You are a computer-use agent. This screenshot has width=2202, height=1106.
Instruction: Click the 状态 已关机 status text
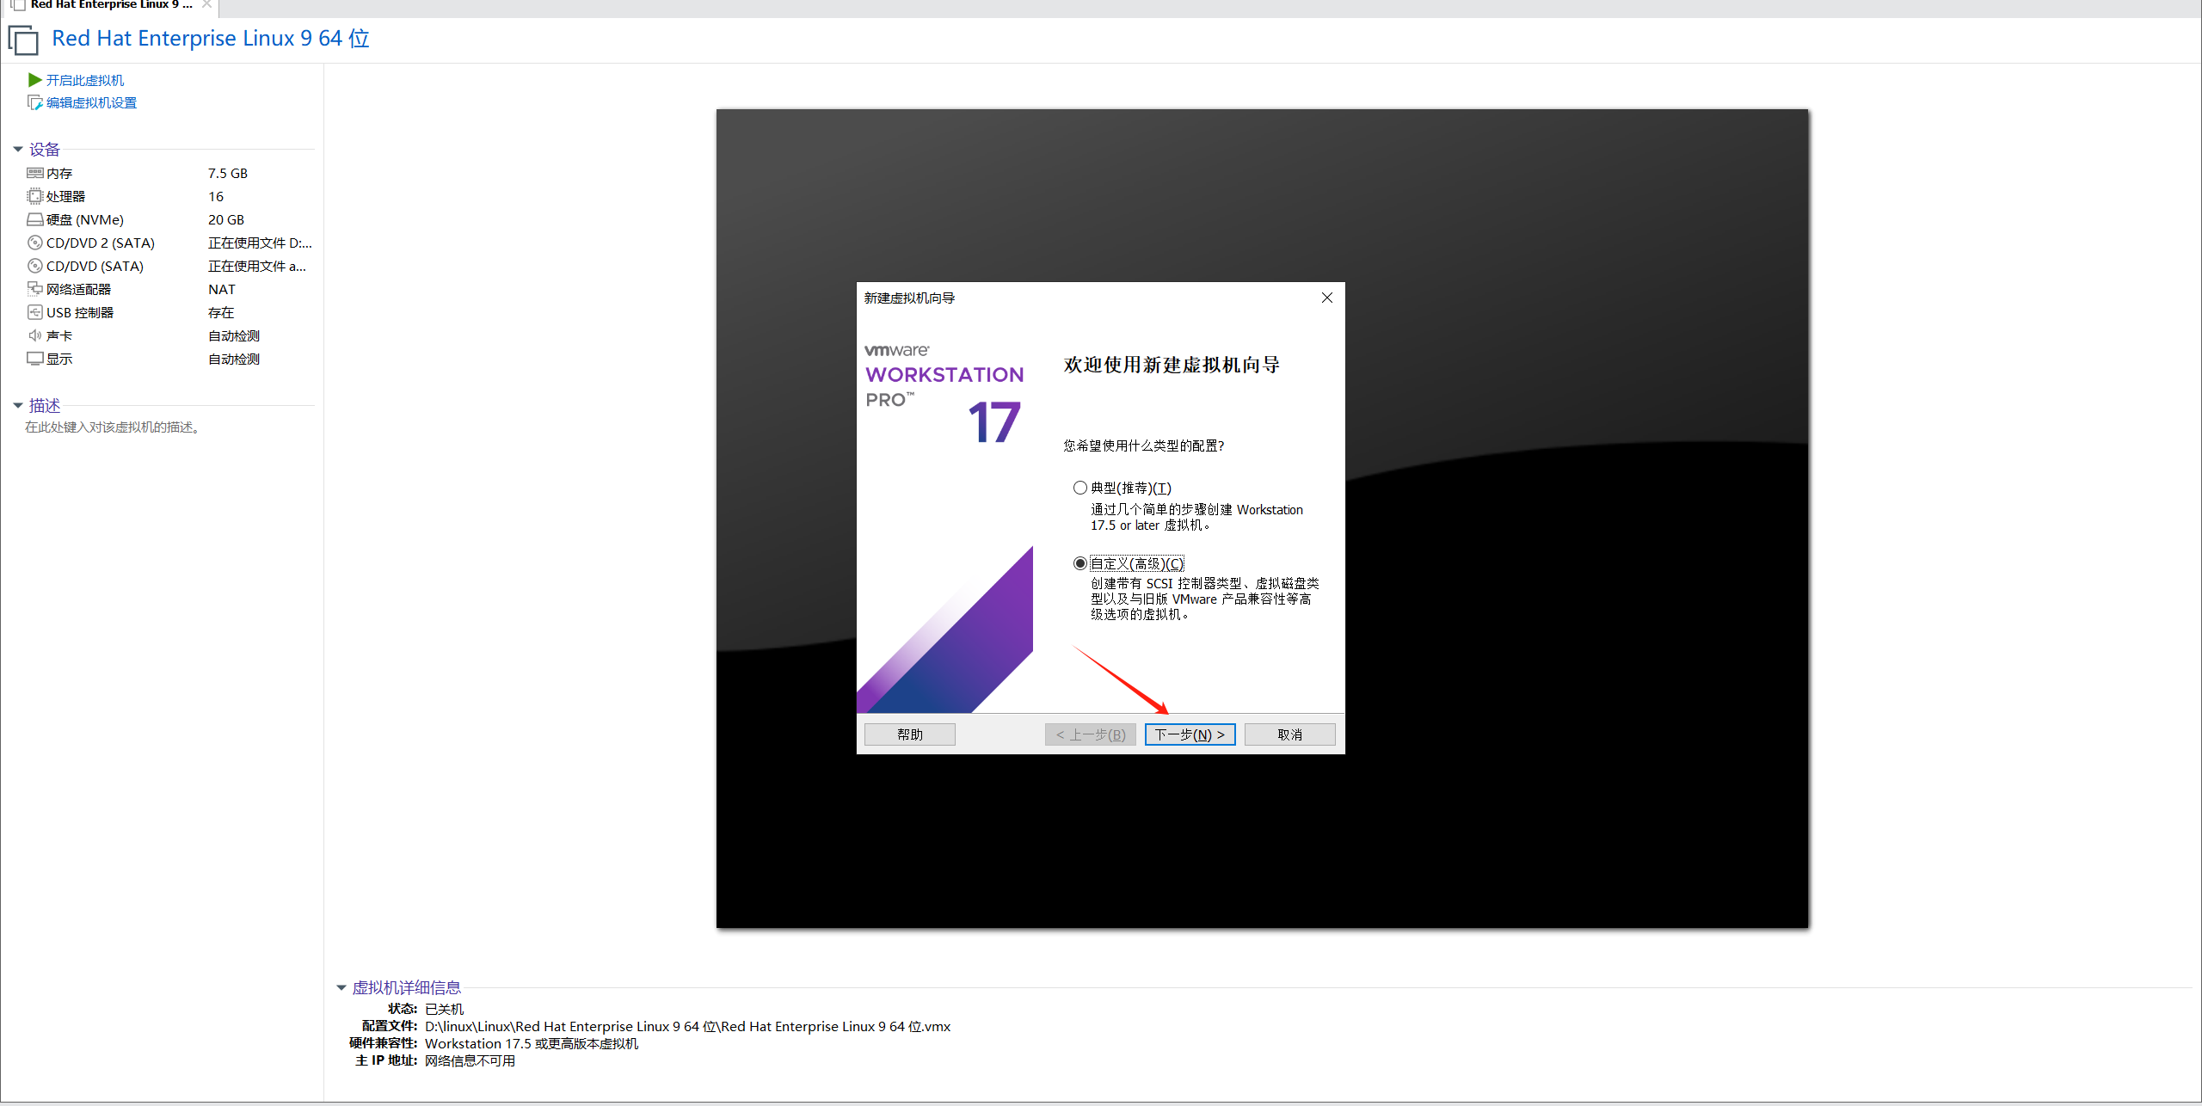point(444,1009)
